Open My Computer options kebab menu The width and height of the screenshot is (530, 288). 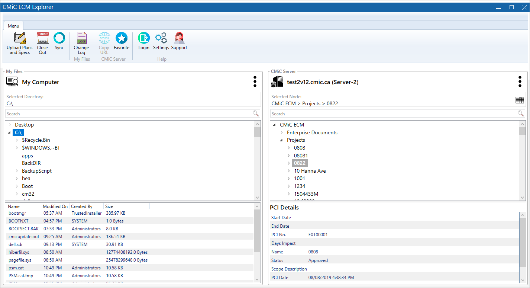(x=255, y=82)
